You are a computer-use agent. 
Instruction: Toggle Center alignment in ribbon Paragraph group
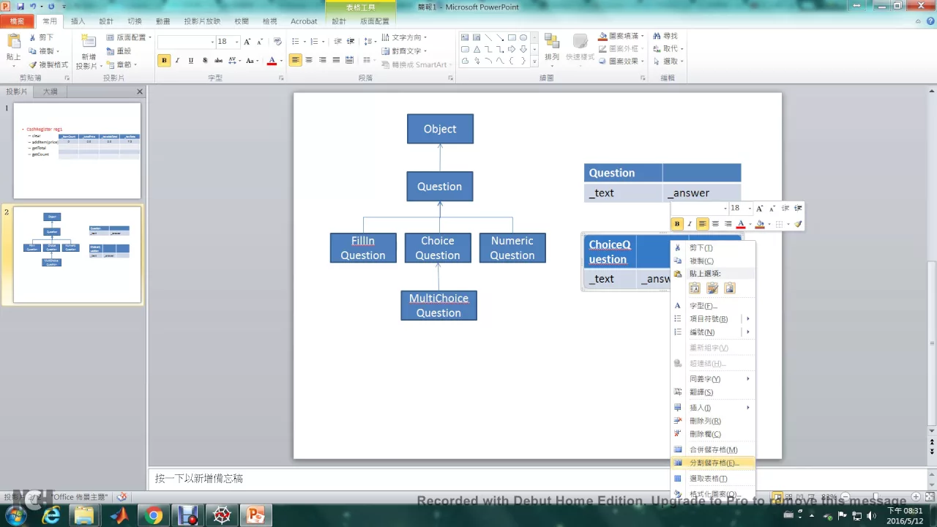coord(309,60)
